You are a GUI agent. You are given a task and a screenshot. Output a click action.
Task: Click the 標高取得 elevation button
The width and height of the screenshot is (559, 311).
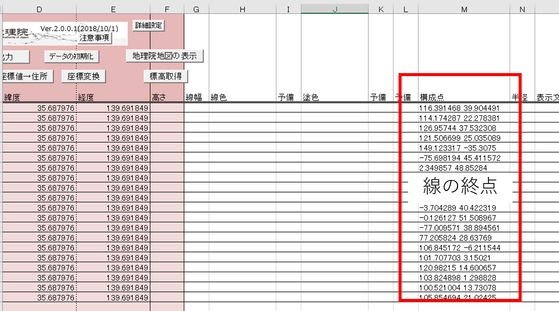(x=165, y=76)
